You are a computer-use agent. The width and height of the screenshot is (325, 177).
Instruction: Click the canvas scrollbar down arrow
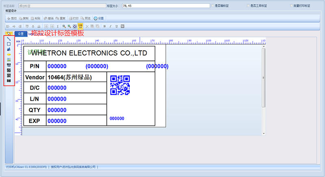(264, 134)
